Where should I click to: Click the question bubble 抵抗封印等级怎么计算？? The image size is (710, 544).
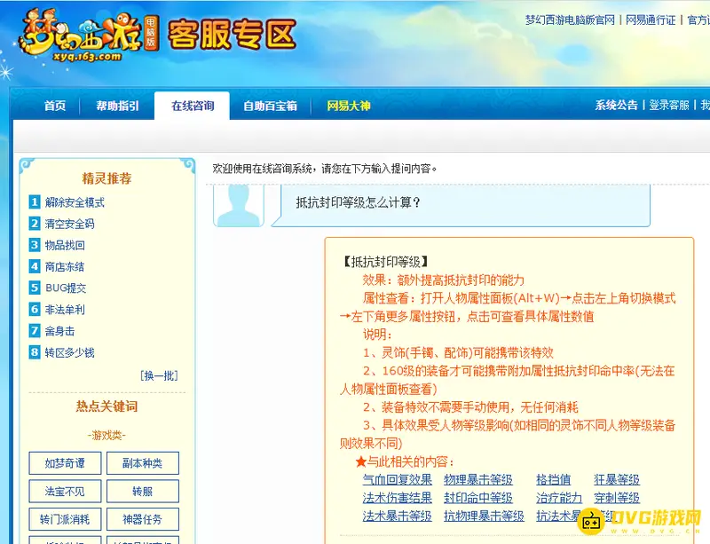461,205
